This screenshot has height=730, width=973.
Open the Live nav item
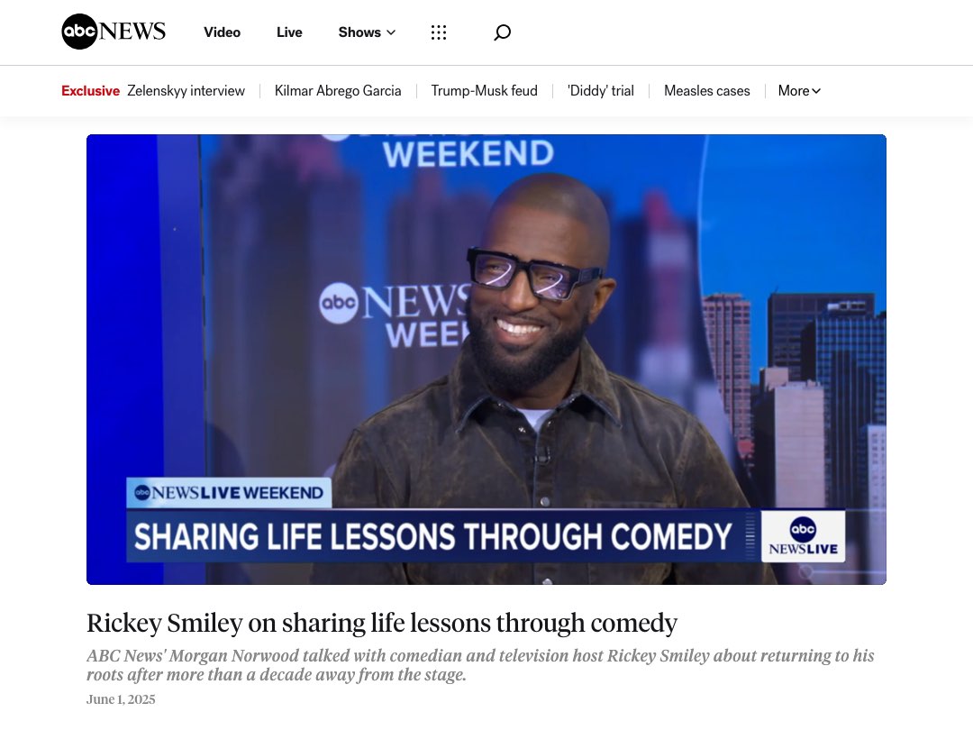289,32
